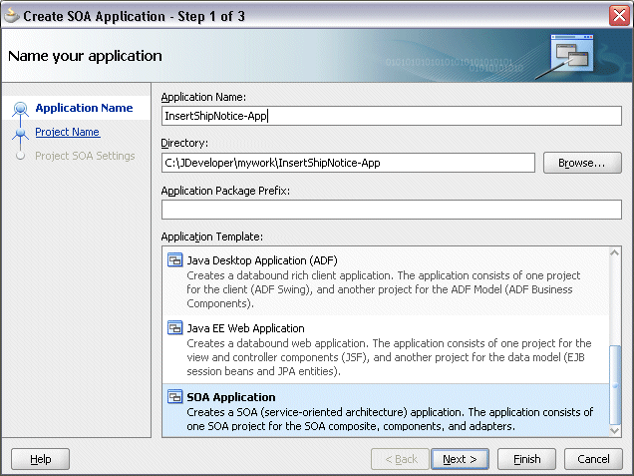Close the Create SOA Application dialog
This screenshot has width=634, height=476.
tap(619, 16)
